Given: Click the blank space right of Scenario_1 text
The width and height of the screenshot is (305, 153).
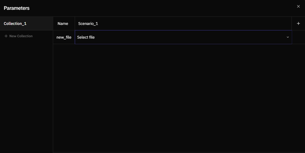Looking at the screenshot, I should click(196, 23).
